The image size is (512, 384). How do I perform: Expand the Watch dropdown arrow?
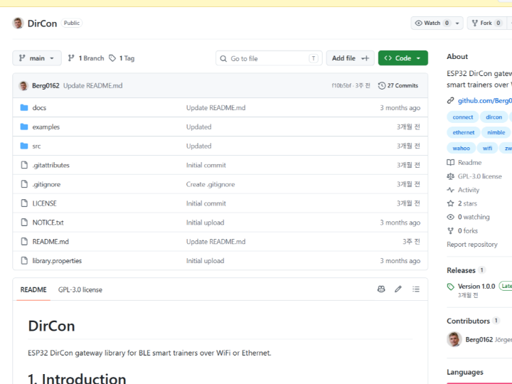pos(457,23)
